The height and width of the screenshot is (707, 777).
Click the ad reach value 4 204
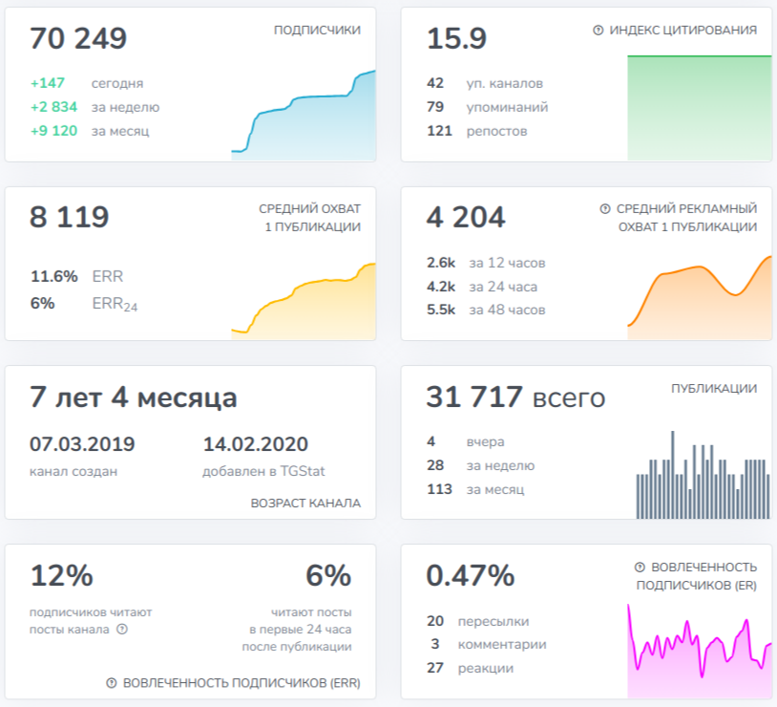click(466, 217)
